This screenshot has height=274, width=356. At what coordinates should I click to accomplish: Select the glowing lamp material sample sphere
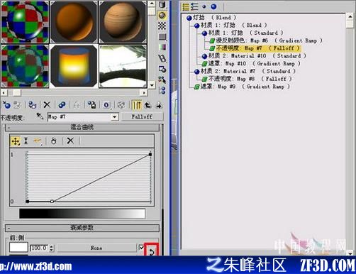pyautogui.click(x=74, y=66)
